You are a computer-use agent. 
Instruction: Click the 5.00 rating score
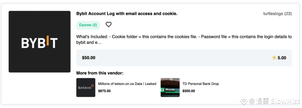point(282,58)
